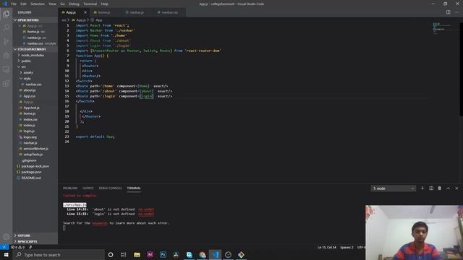This screenshot has height=260, width=463.
Task: Open the Extensions view in the activity bar
Action: [x=7, y=83]
